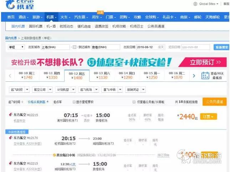The height and width of the screenshot is (172, 230).
Task: Click the orange 订票 button for MU2215
Action: [209, 117]
